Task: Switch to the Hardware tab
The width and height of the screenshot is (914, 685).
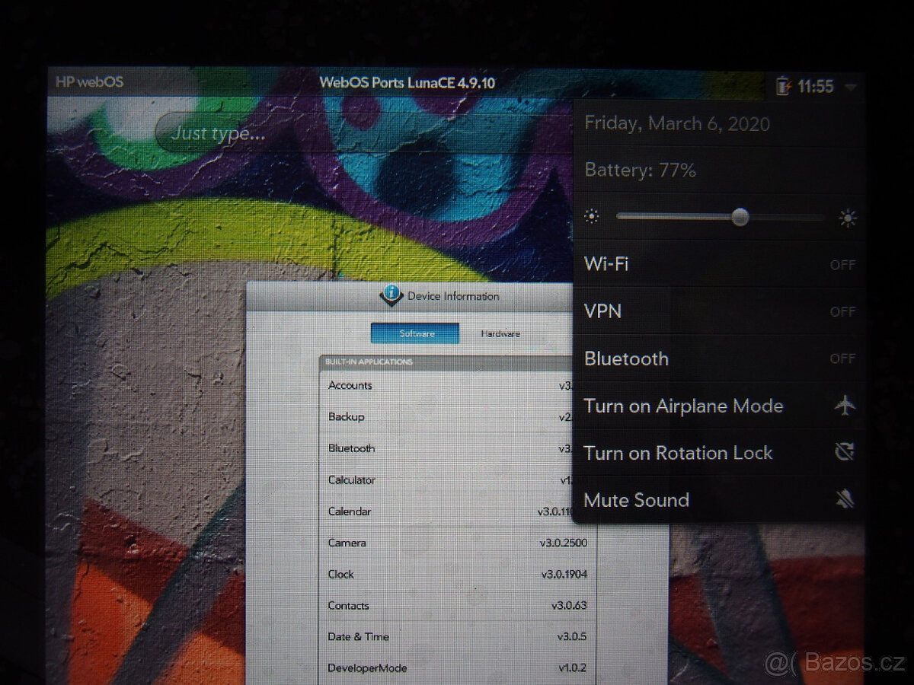Action: coord(500,333)
